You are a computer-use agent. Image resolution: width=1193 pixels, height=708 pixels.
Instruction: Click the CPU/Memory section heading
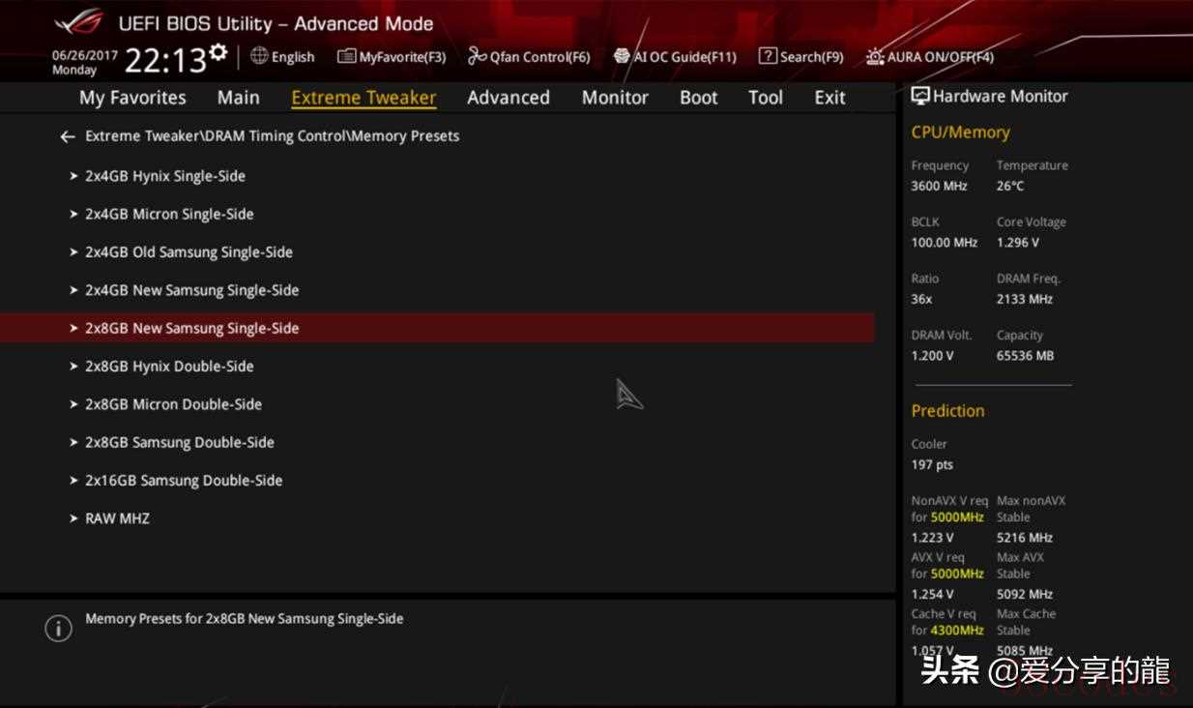[x=960, y=133]
